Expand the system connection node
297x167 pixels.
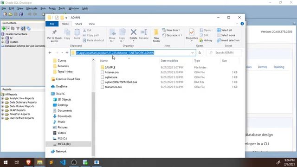(x=3, y=42)
